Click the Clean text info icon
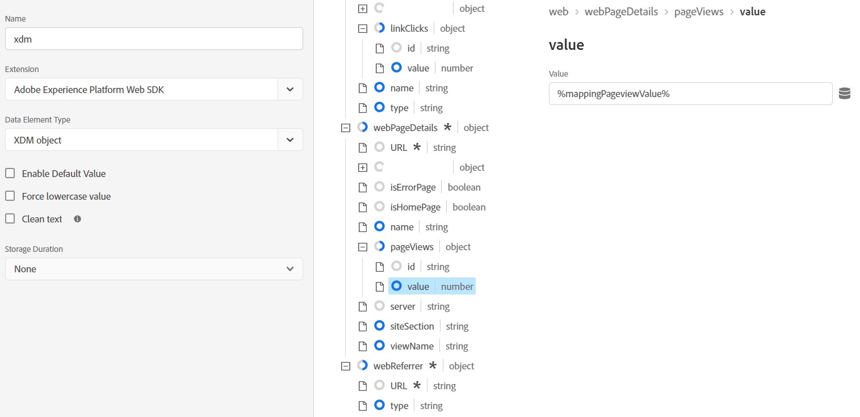 point(78,218)
